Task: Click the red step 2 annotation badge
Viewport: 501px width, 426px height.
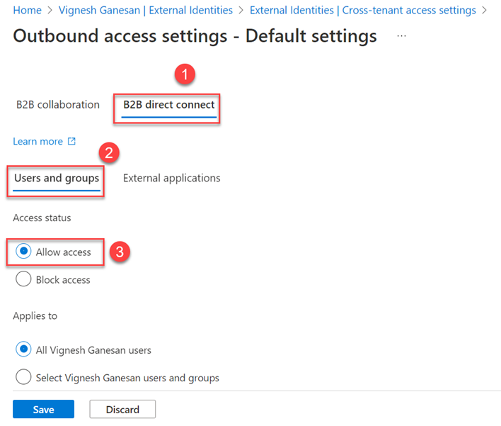Action: [x=108, y=153]
